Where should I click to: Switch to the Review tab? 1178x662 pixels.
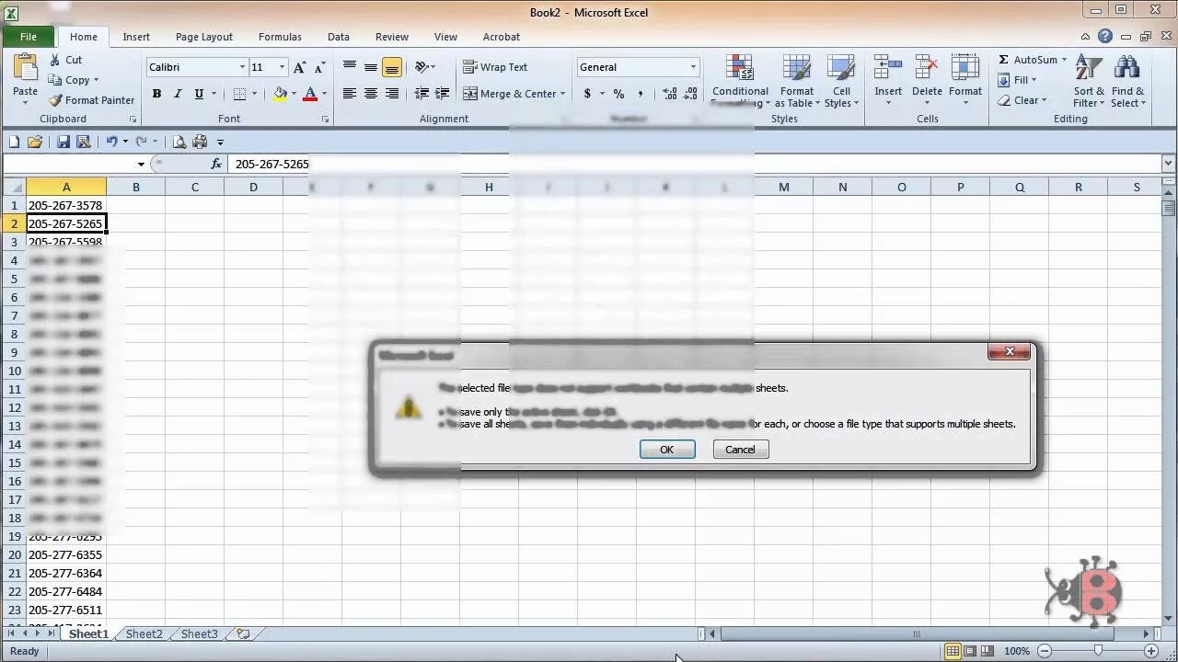(392, 37)
